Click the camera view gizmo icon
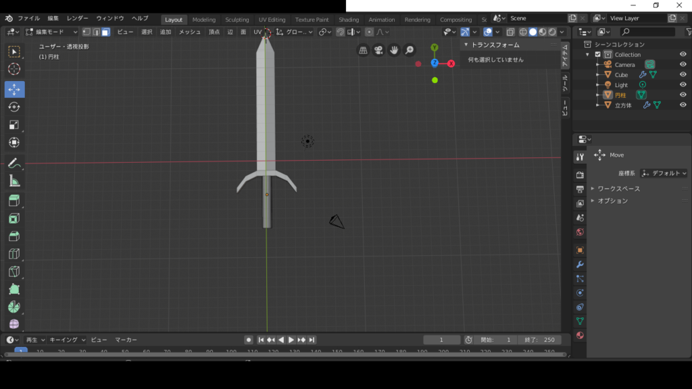This screenshot has height=389, width=692. [x=378, y=50]
